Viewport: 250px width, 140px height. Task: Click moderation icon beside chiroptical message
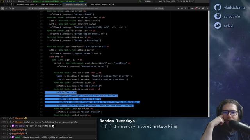11,126
